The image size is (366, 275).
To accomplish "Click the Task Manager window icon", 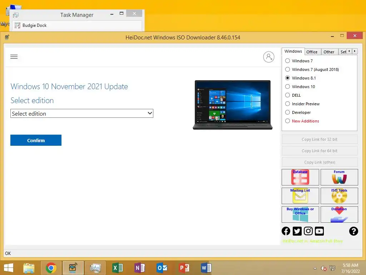I will (x=16, y=15).
